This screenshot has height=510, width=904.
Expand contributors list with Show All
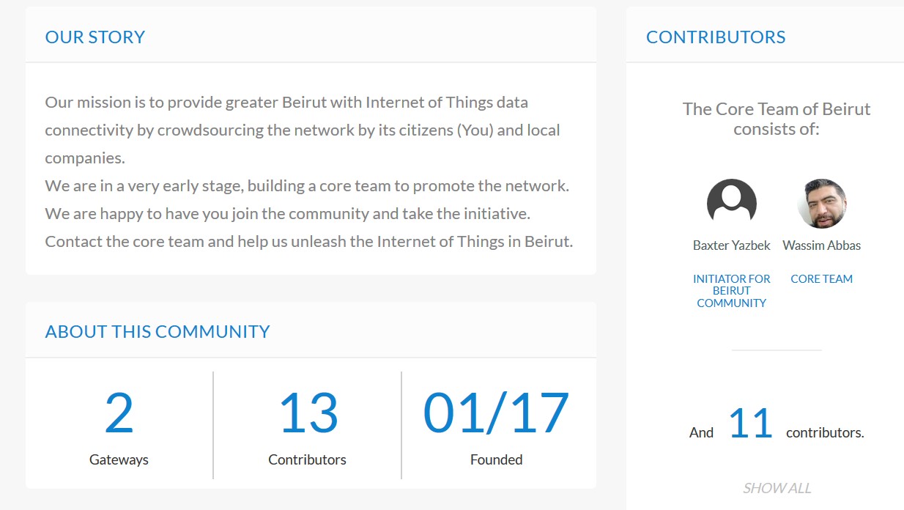[x=777, y=488]
